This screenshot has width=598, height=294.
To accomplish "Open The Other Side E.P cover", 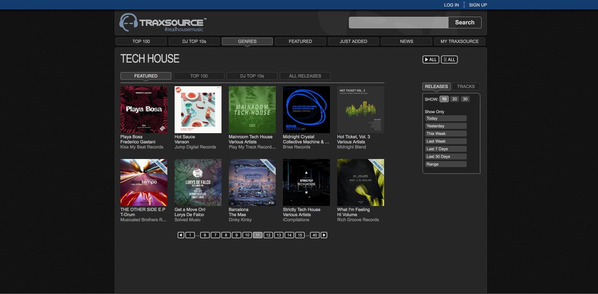I will (x=144, y=182).
